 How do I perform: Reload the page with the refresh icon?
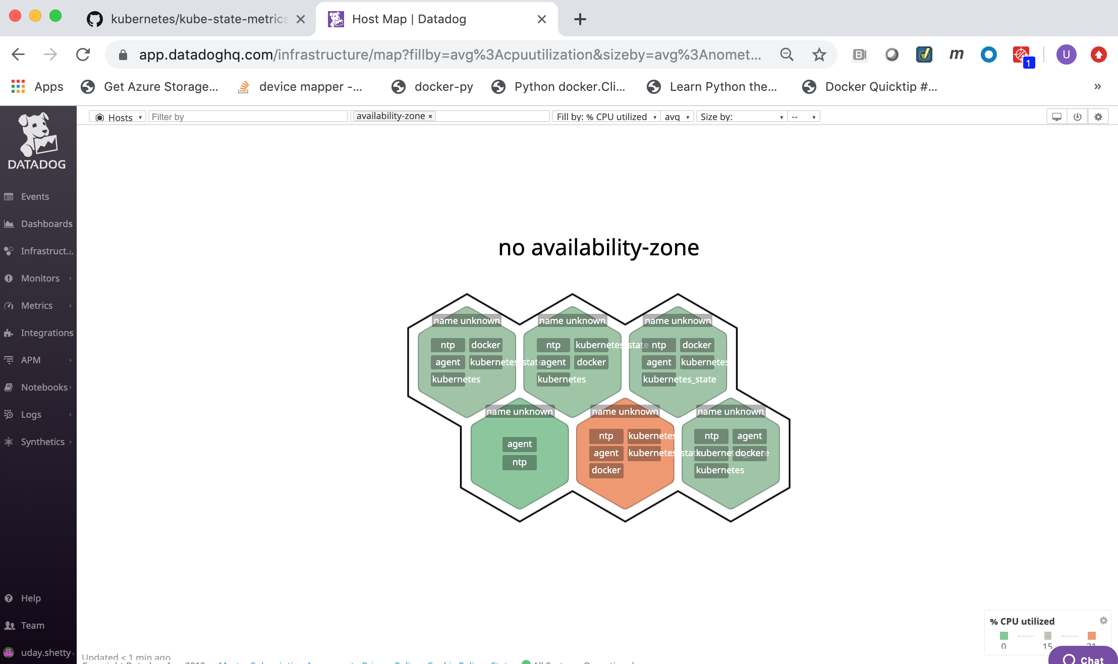point(83,54)
